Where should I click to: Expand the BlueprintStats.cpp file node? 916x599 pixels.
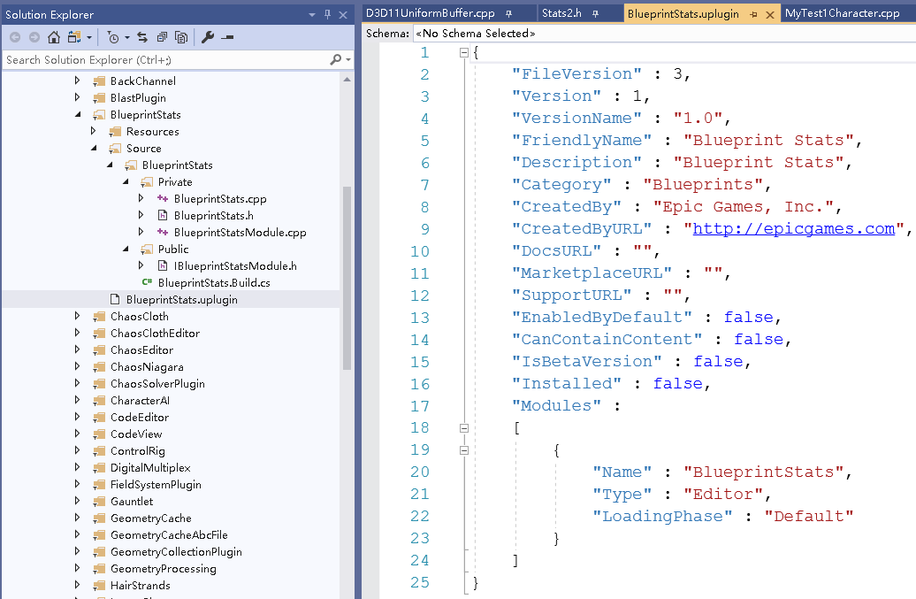pos(141,199)
